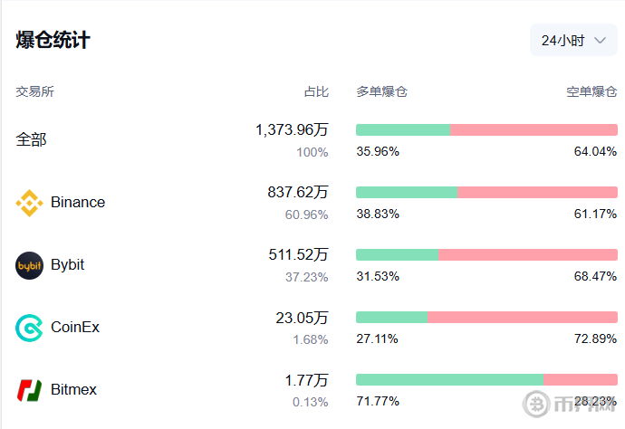The width and height of the screenshot is (625, 429).
Task: Click the 爆仓统计 section title
Action: tap(53, 40)
